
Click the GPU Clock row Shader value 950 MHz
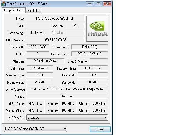(x=99, y=103)
